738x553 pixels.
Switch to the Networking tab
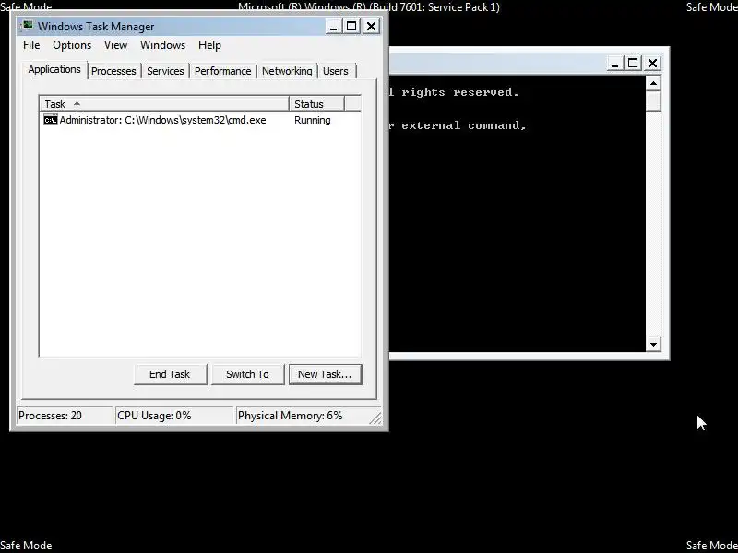(287, 71)
